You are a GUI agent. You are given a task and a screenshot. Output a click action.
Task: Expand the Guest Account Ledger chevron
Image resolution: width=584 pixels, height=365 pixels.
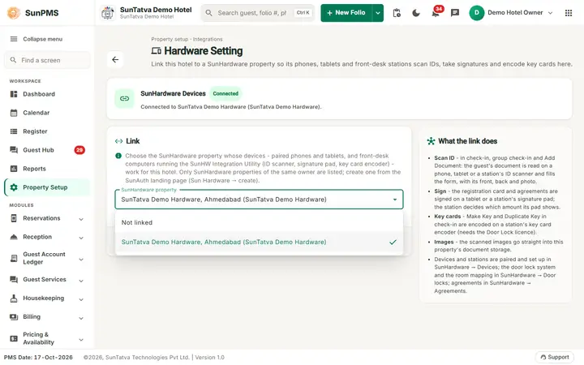[81, 260]
